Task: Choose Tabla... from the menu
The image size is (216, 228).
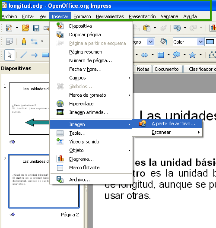Action: pyautogui.click(x=91, y=133)
